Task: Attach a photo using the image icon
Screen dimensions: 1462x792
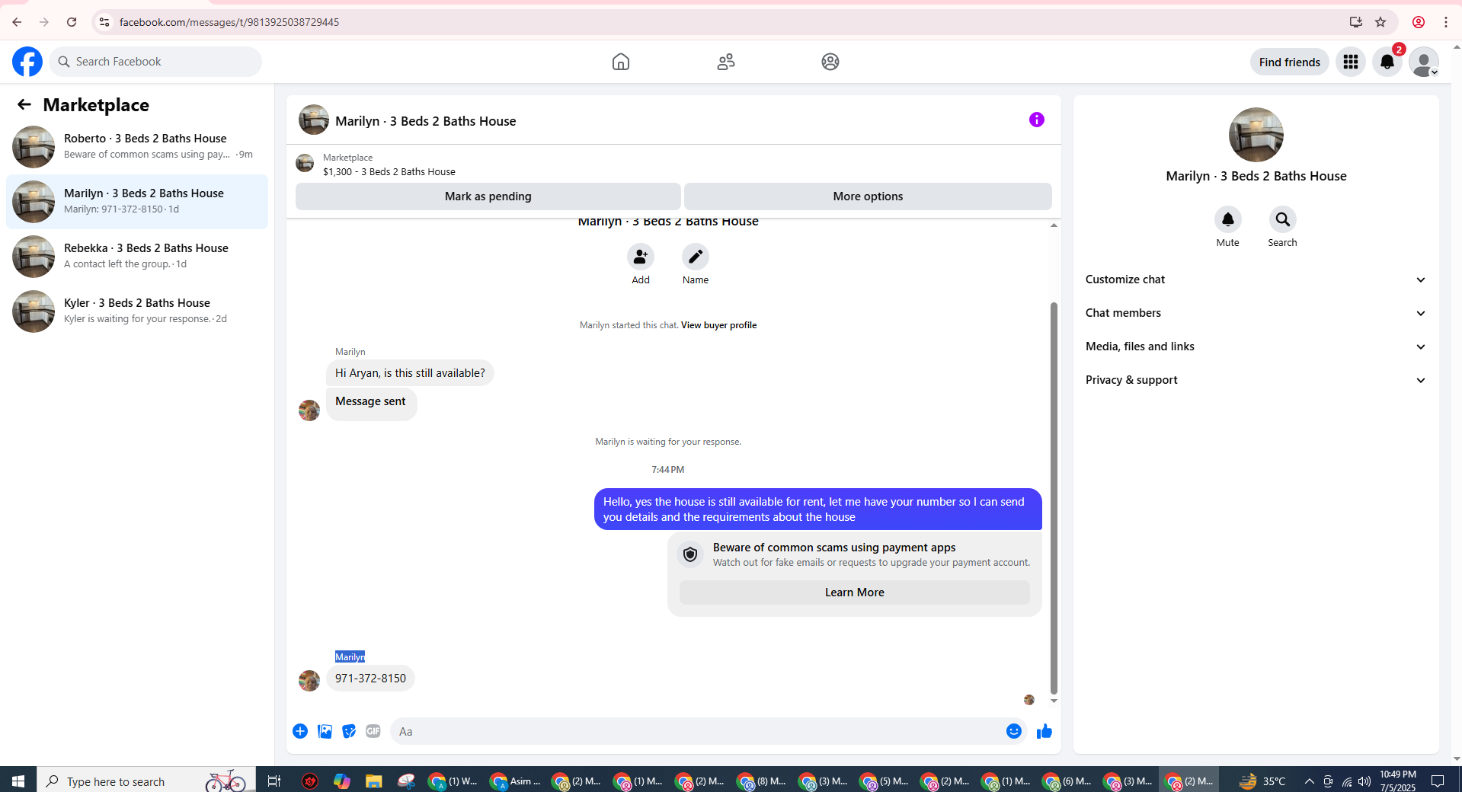Action: pos(325,731)
